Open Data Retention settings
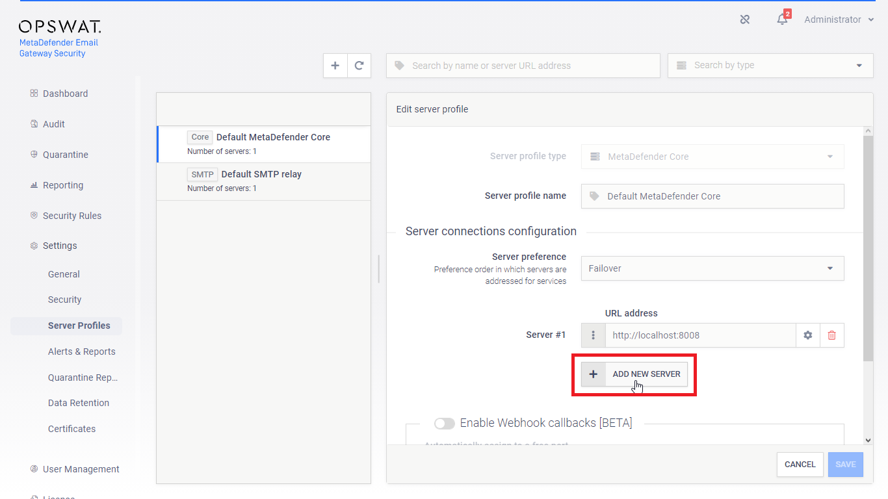 tap(79, 403)
